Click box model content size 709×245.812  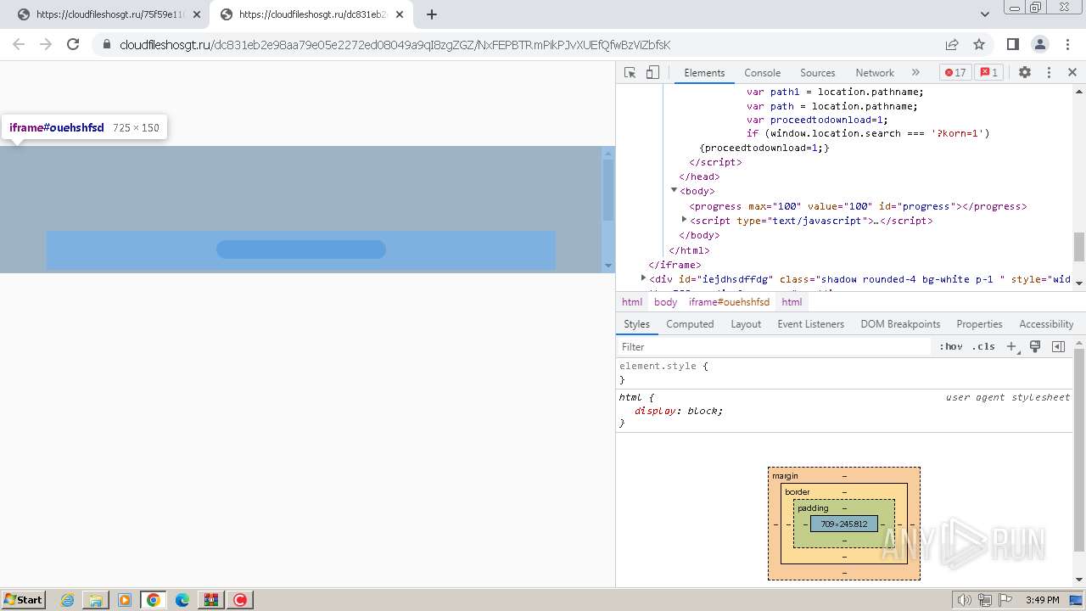[x=844, y=524]
